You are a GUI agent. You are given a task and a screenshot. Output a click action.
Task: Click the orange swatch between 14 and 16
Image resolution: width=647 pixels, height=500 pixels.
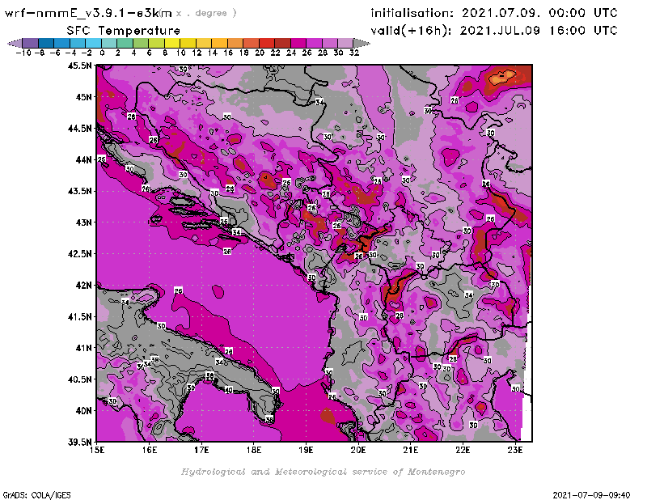pos(219,43)
